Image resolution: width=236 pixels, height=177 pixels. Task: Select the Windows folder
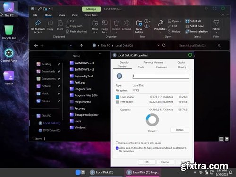(x=78, y=127)
